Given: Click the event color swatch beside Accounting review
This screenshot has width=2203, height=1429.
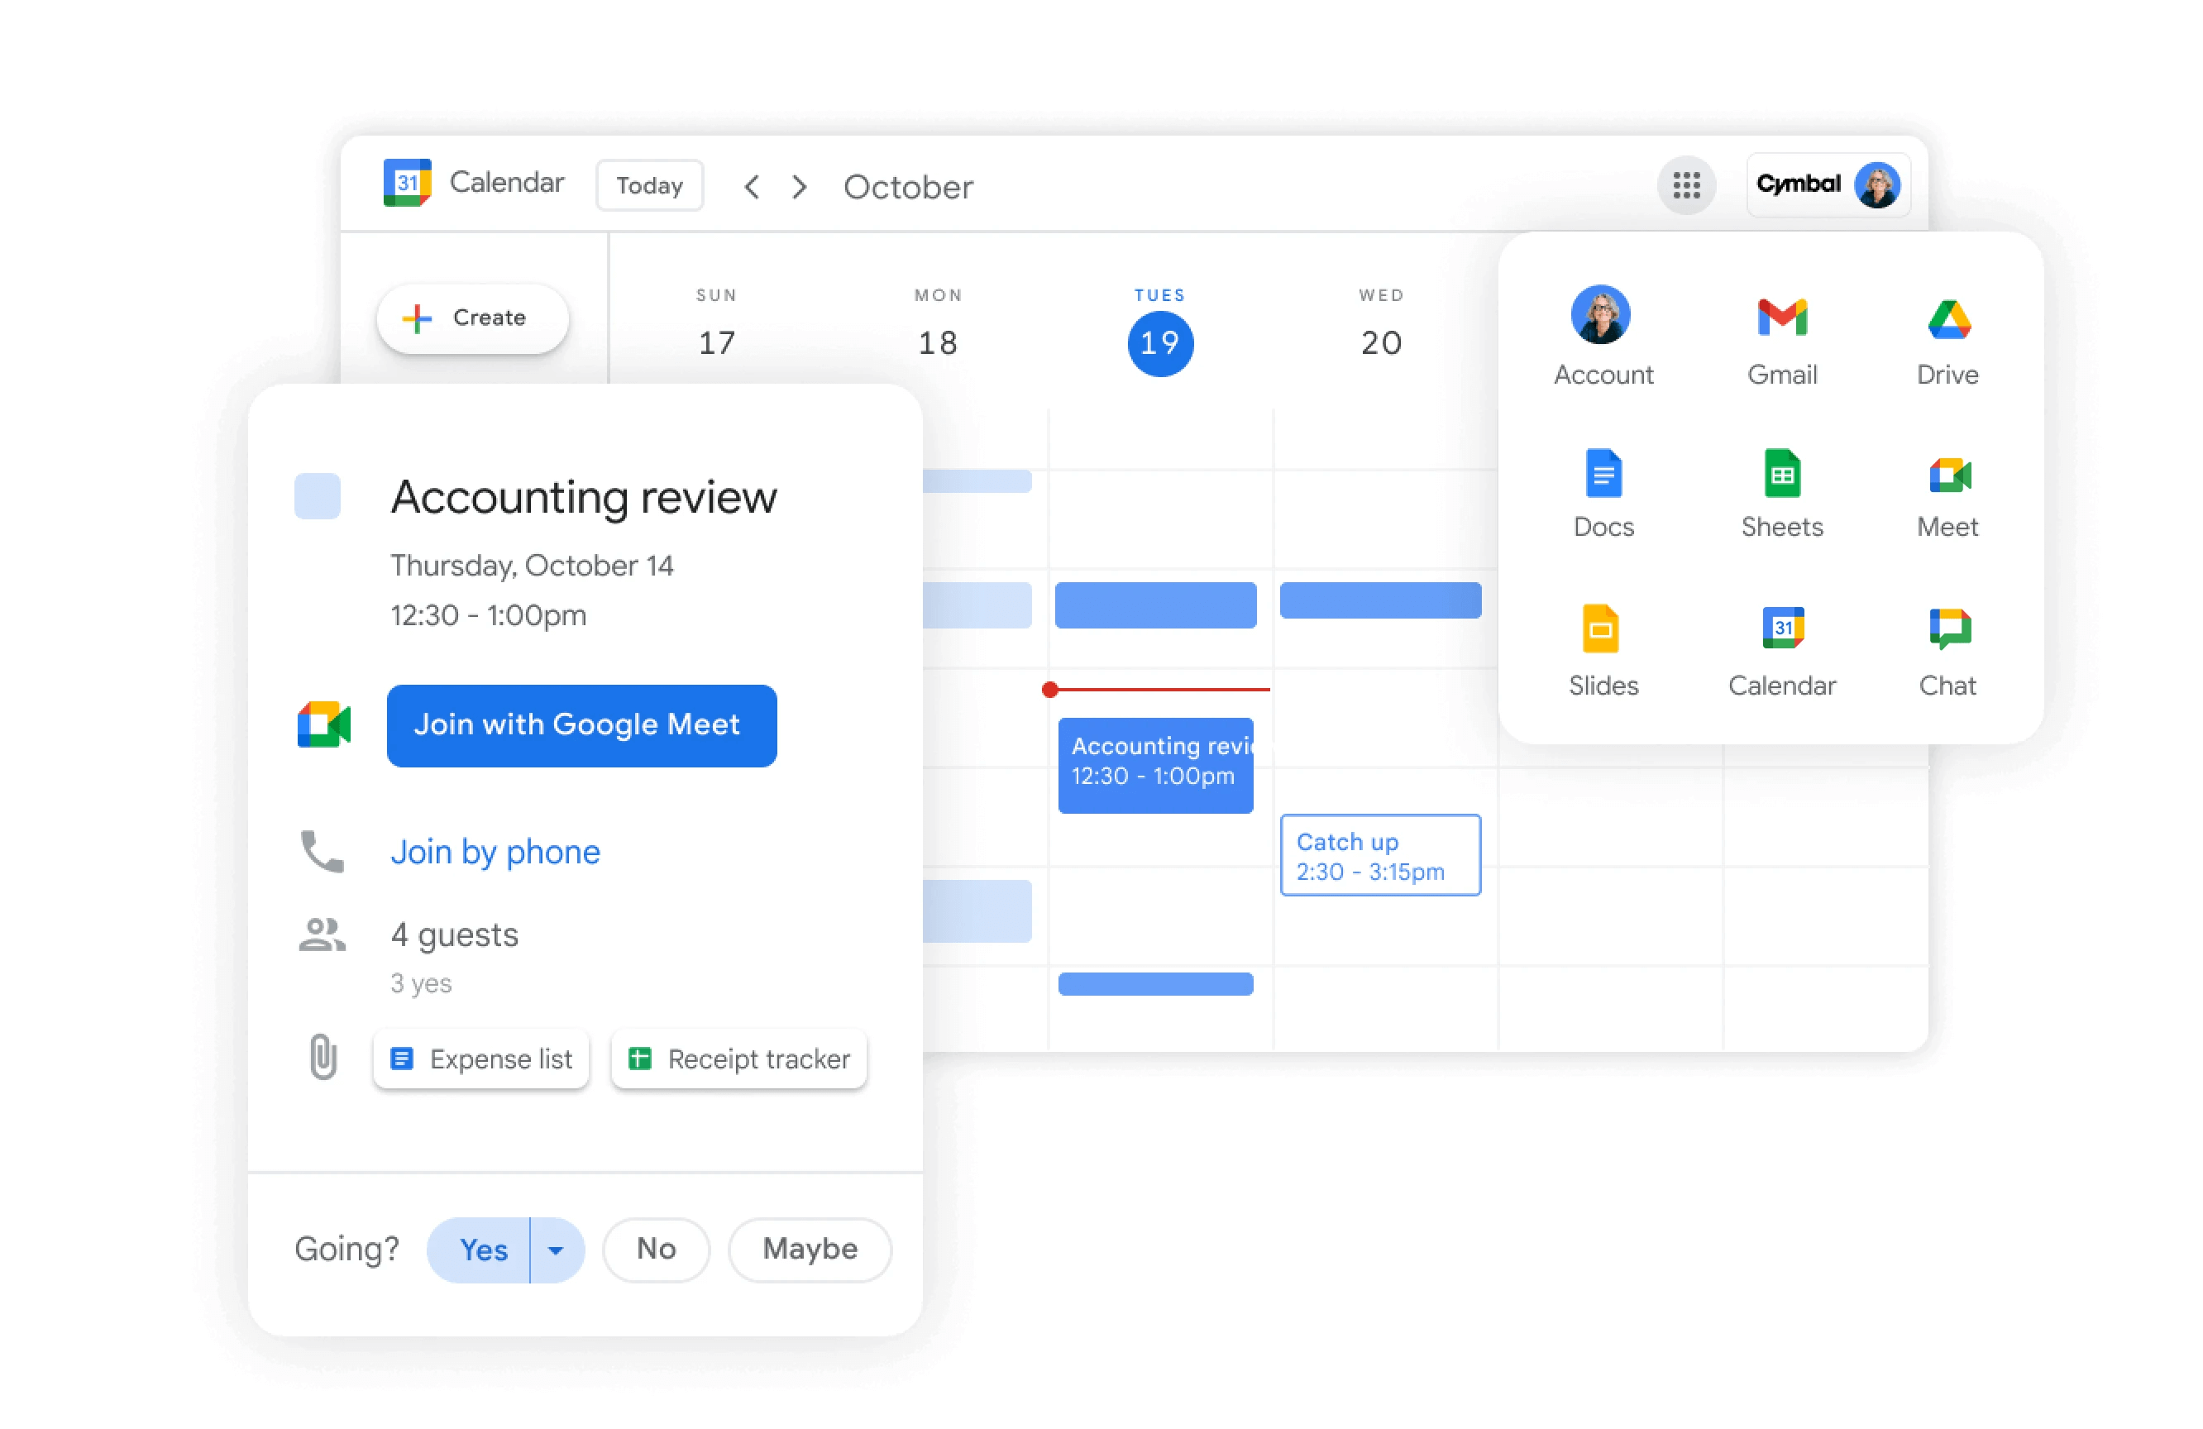Looking at the screenshot, I should coord(317,496).
